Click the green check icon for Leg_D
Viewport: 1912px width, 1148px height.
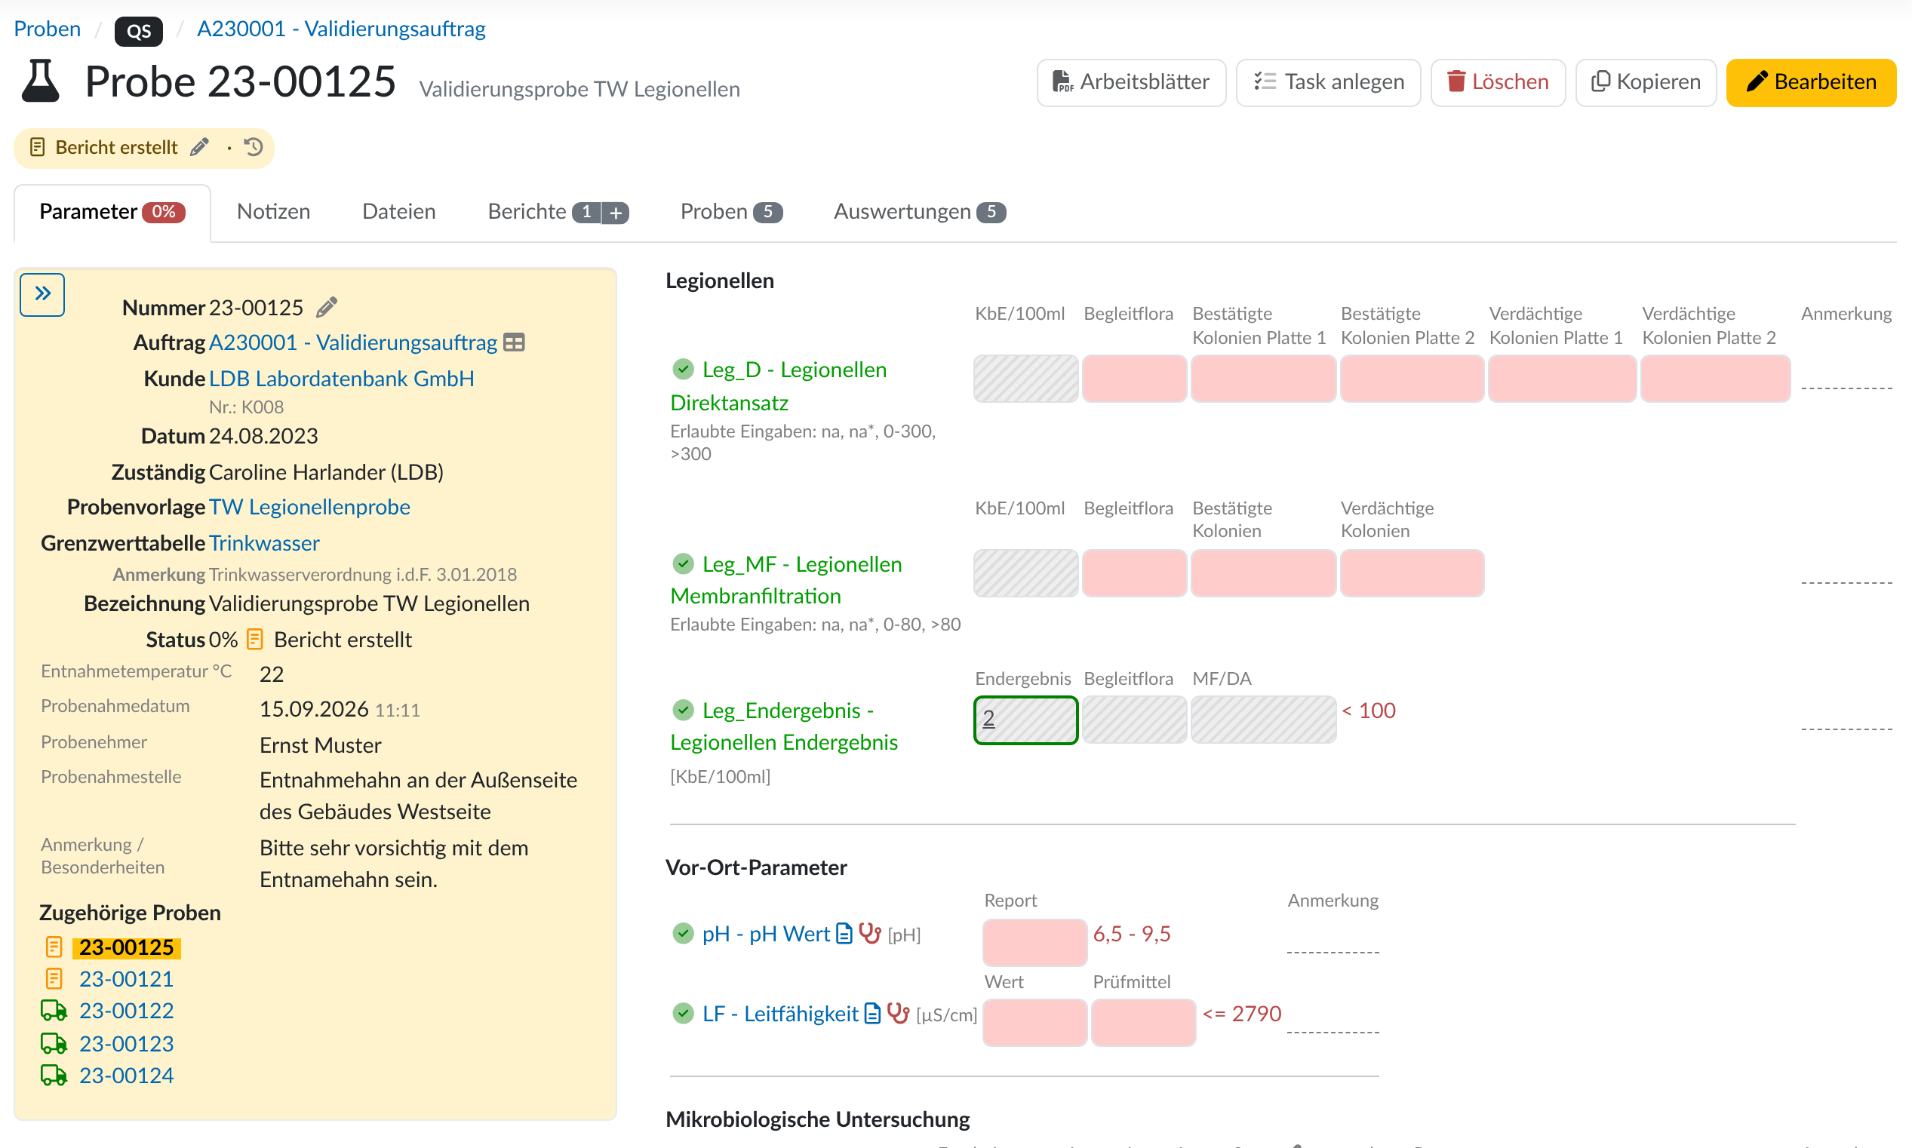[x=684, y=369]
